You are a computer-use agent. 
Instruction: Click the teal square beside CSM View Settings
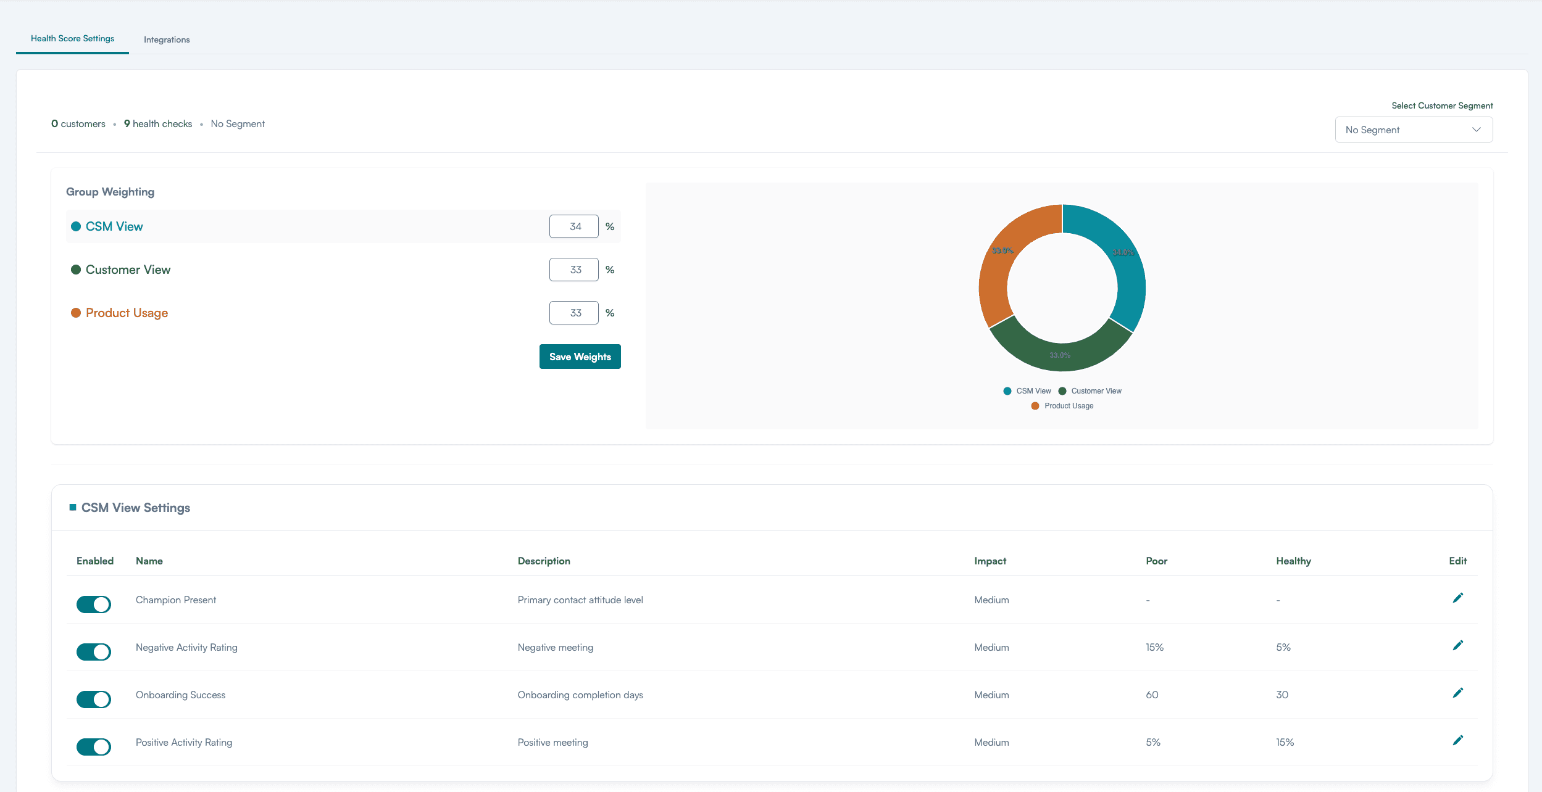(x=72, y=506)
